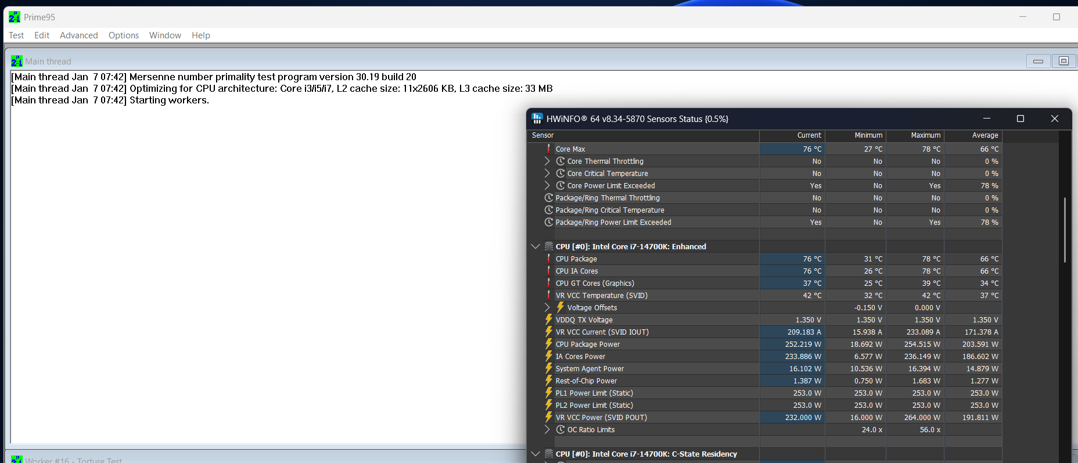Open the Advanced menu in Prime95

(79, 35)
